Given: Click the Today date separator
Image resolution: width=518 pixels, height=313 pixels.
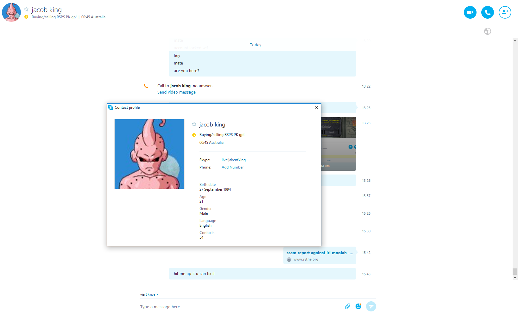Looking at the screenshot, I should (256, 45).
